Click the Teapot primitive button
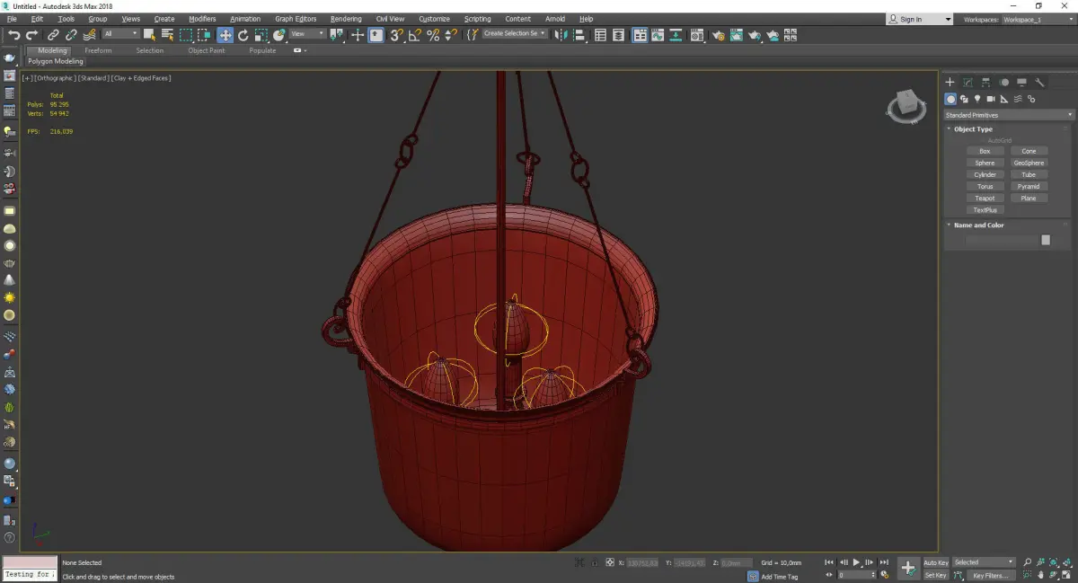Image resolution: width=1078 pixels, height=583 pixels. tap(985, 199)
